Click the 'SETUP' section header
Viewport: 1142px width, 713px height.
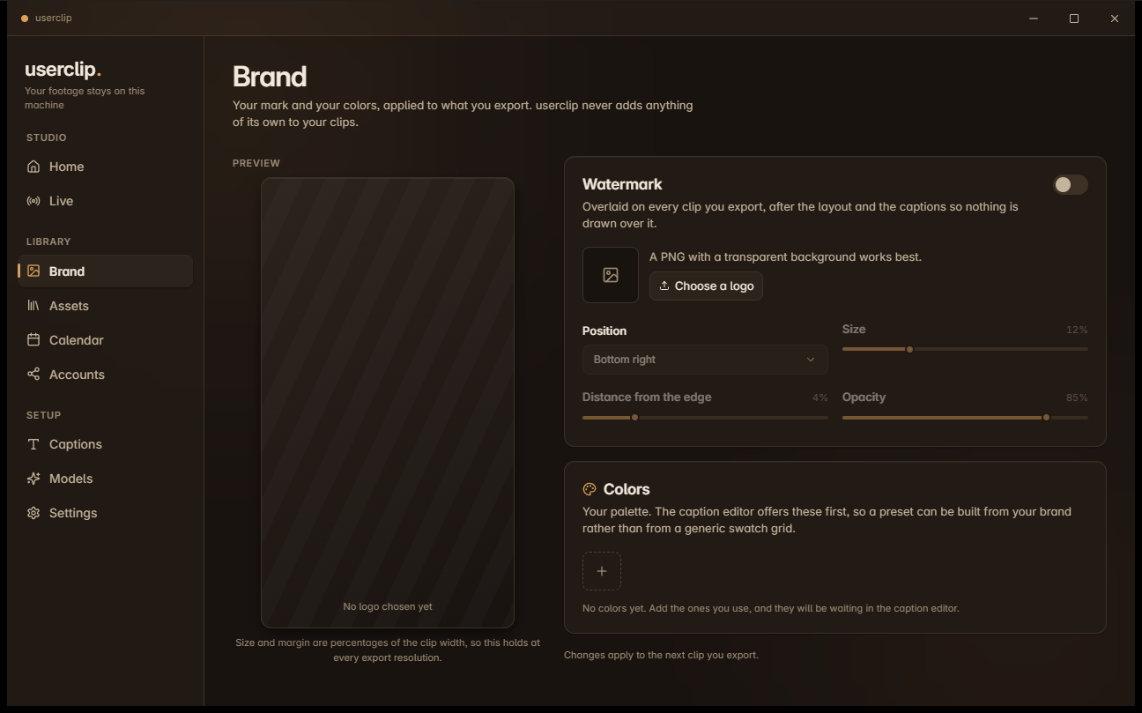pos(44,415)
